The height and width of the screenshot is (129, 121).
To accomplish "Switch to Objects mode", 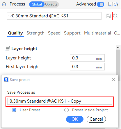I will click(x=51, y=4).
